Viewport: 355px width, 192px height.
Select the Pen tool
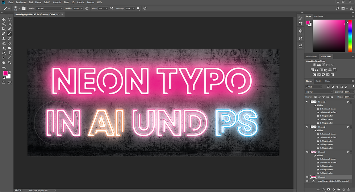tap(3, 53)
